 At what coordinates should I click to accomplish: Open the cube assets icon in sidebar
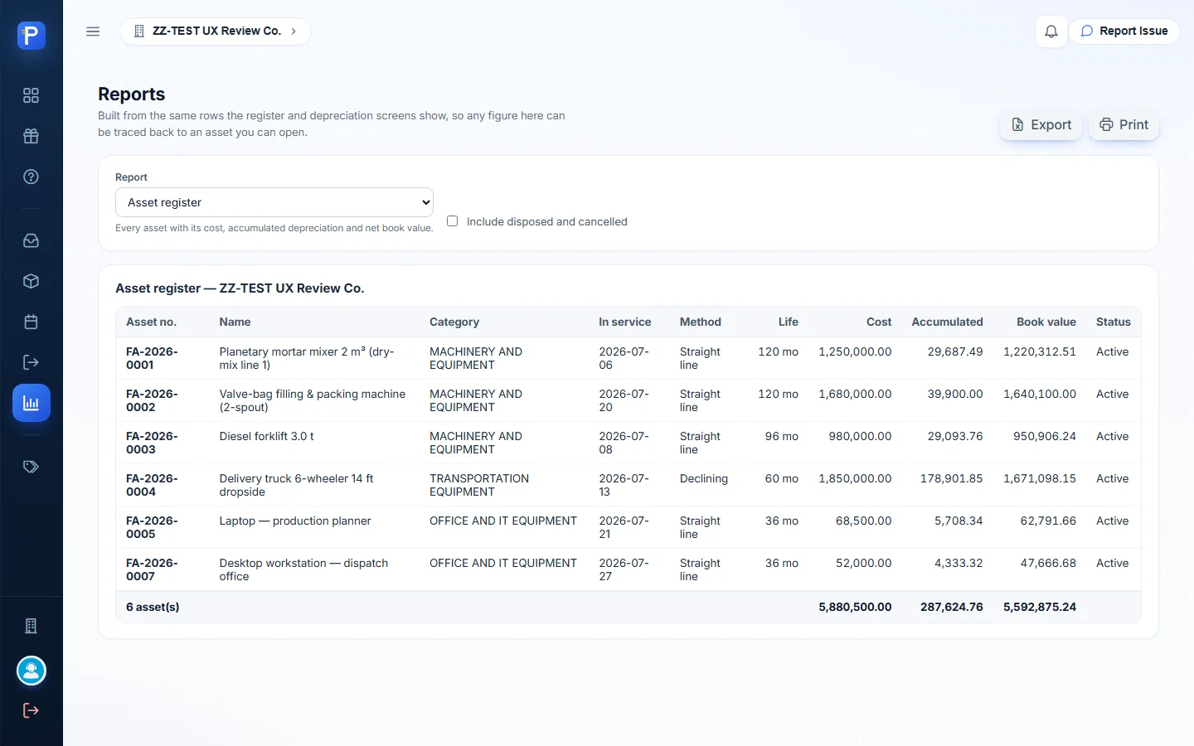tap(31, 281)
